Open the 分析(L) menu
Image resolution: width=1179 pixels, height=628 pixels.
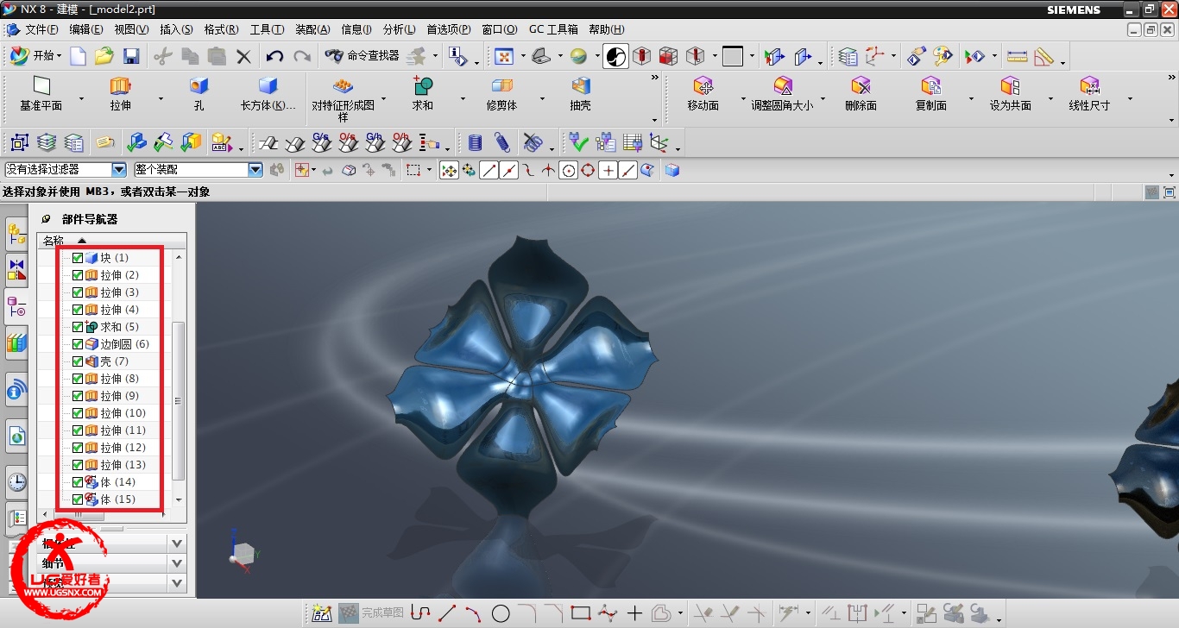399,29
